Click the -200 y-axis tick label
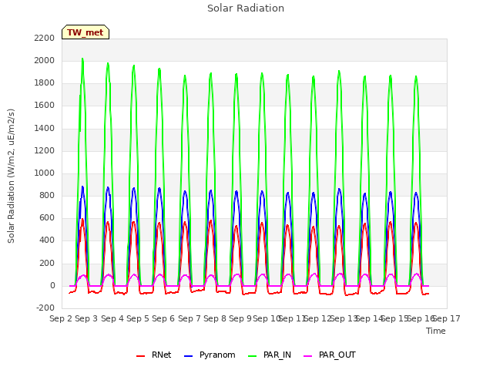The width and height of the screenshot is (493, 370). pyautogui.click(x=45, y=308)
